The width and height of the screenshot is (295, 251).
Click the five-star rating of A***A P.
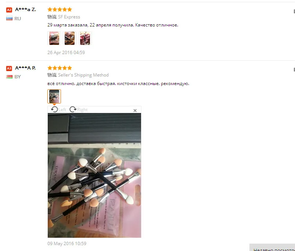click(x=60, y=68)
